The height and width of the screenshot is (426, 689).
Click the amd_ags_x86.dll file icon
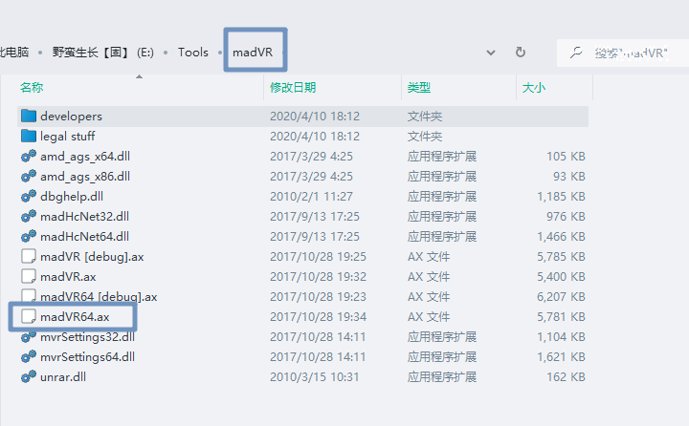29,177
